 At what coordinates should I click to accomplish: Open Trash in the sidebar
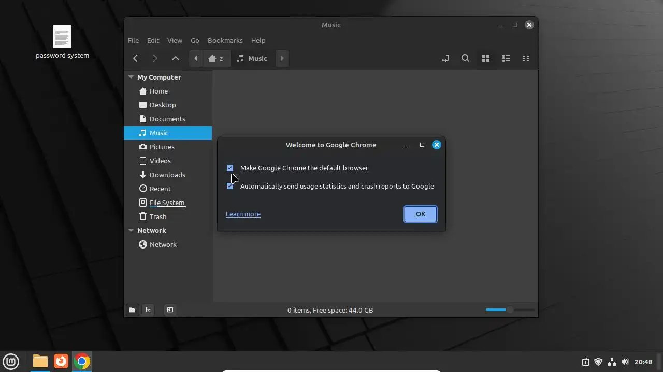tap(168, 216)
